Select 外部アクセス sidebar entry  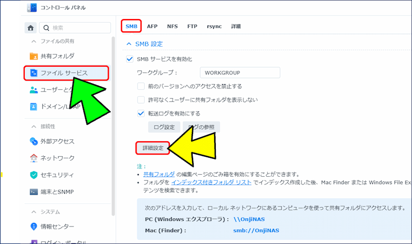[57, 141]
